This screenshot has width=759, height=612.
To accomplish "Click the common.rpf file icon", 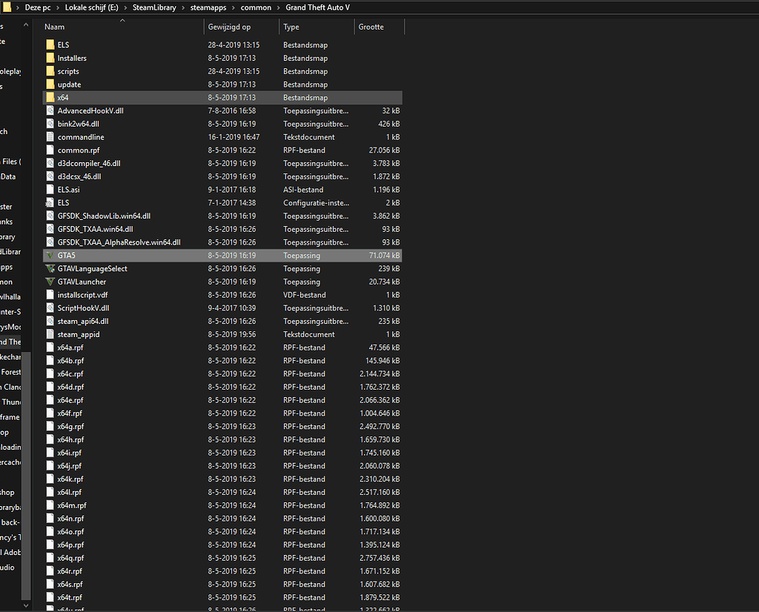I will coord(50,150).
